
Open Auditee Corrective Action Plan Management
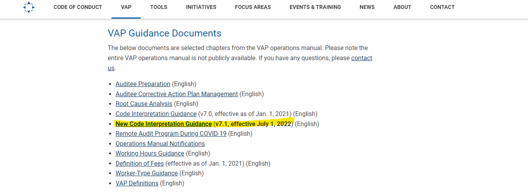[177, 94]
